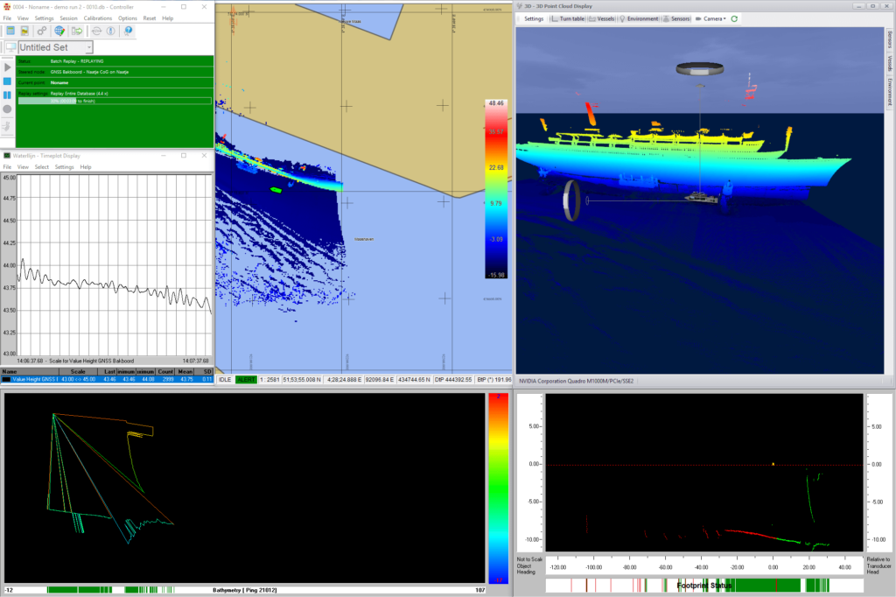Click Settings in the 3D display toolbar
The height and width of the screenshot is (597, 896).
point(533,18)
